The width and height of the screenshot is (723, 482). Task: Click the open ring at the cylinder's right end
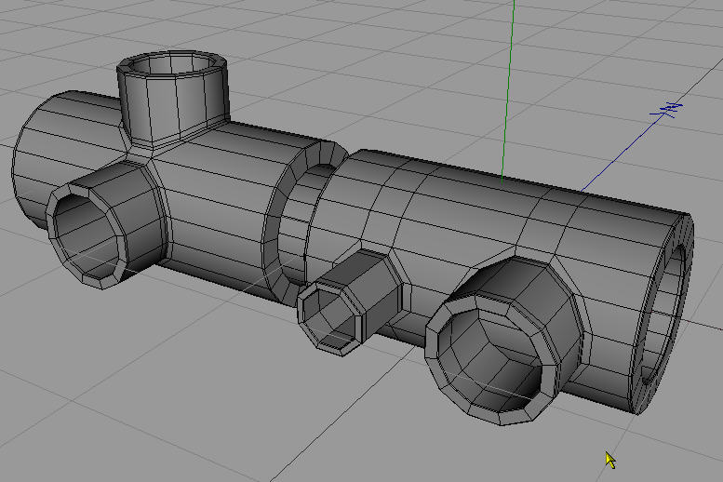[x=662, y=314]
